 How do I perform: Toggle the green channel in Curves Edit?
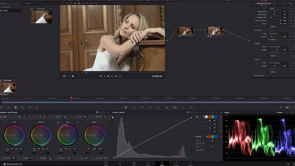pyautogui.click(x=213, y=117)
